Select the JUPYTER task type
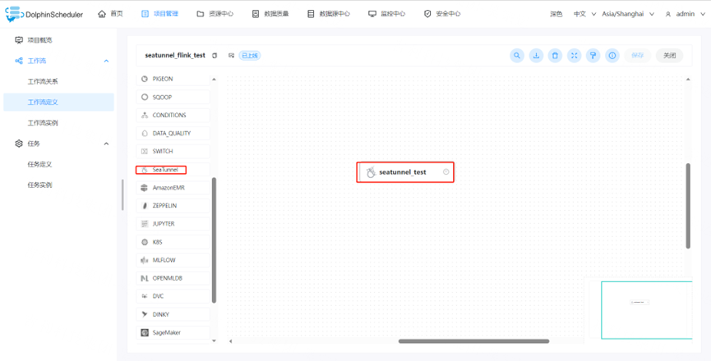Viewport: 711px width, 361px height. click(173, 224)
